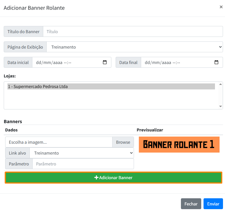
Task: Click Browse to choose an image
Action: [123, 142]
